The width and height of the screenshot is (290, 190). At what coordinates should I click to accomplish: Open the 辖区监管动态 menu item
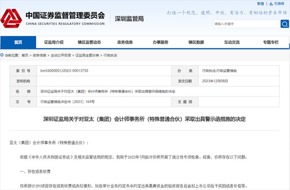coord(89,42)
